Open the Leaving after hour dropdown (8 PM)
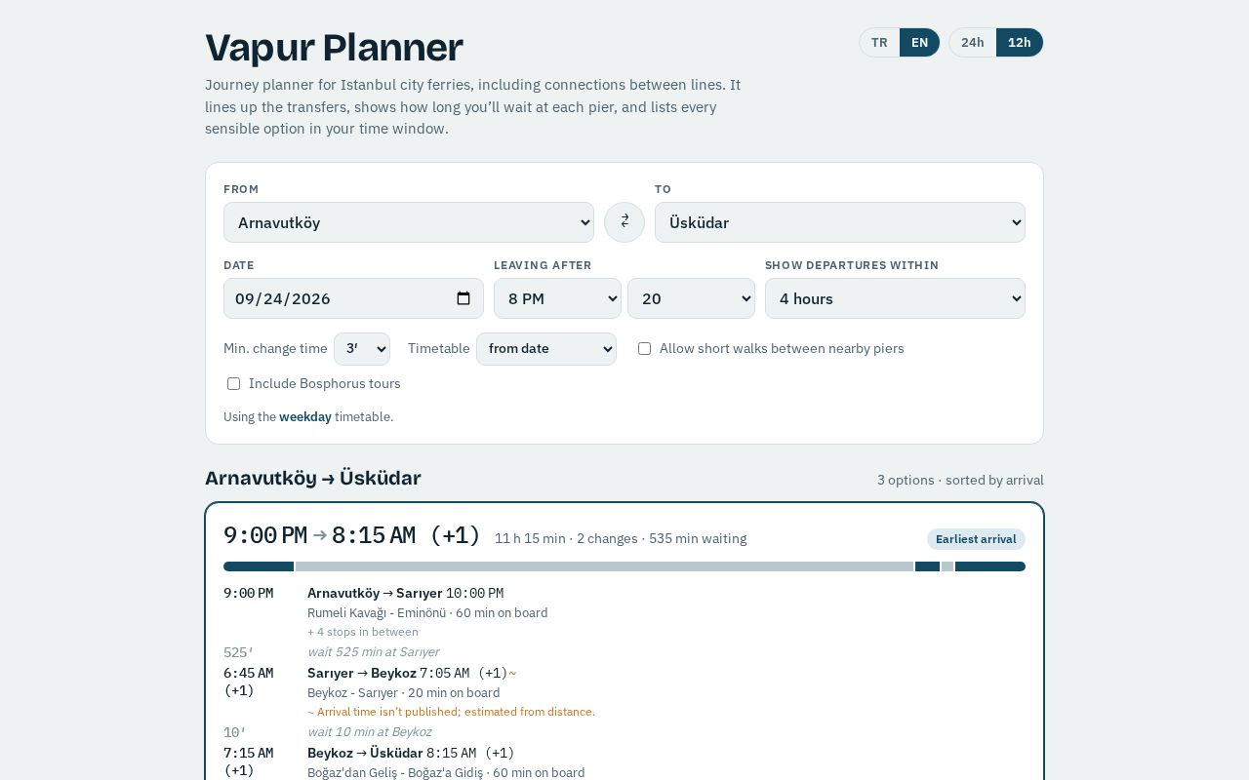 557,298
